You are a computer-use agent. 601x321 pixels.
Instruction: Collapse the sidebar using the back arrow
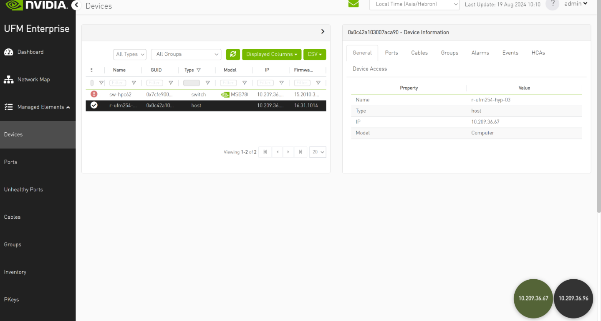point(76,5)
